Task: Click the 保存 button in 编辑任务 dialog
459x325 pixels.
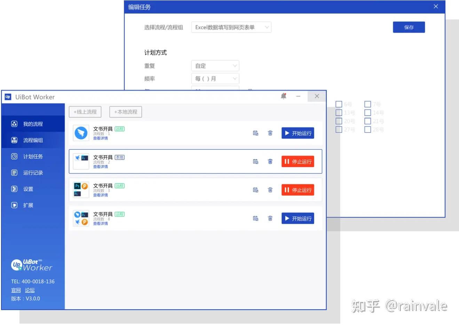Action: coord(409,27)
